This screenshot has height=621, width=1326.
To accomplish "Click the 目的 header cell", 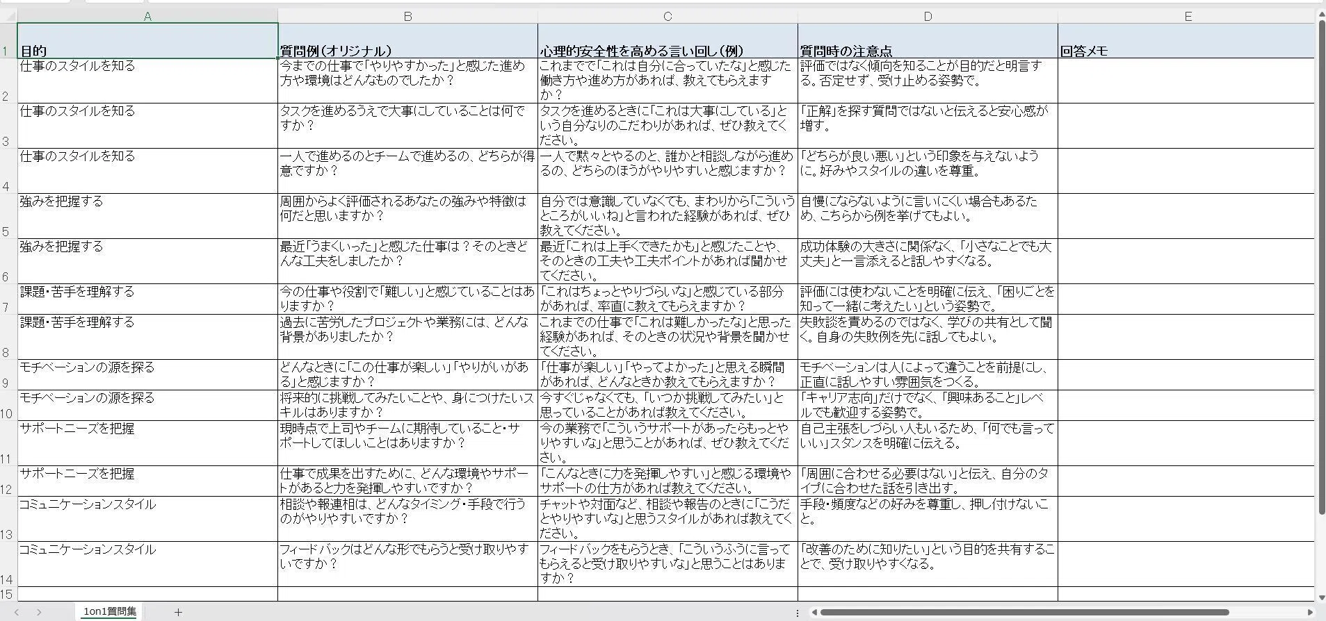I will 147,41.
